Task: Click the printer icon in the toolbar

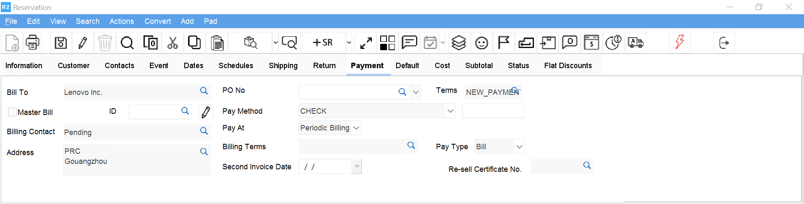Action: (33, 43)
